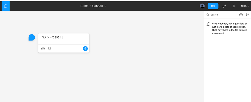The width and height of the screenshot is (251, 102).
Task: Go to the Drafts breadcrumb
Action: tap(84, 6)
